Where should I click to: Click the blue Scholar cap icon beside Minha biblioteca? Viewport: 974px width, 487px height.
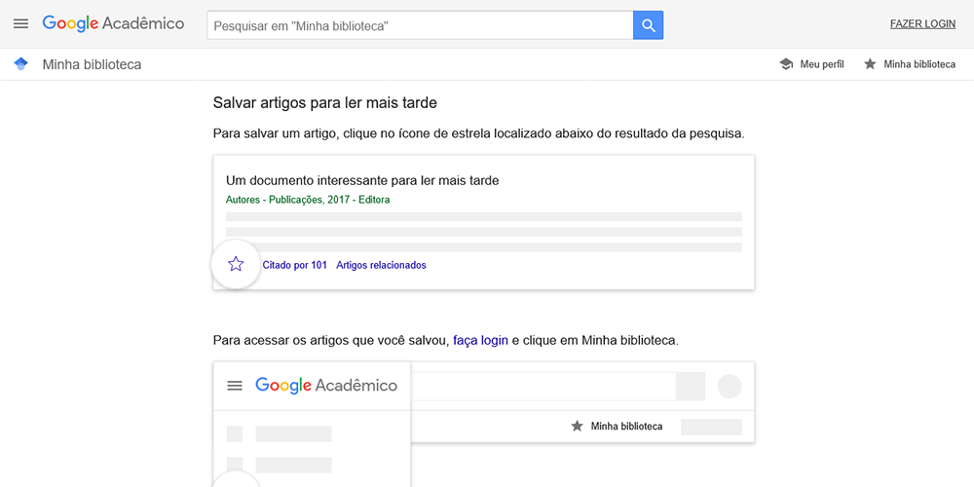pos(21,64)
